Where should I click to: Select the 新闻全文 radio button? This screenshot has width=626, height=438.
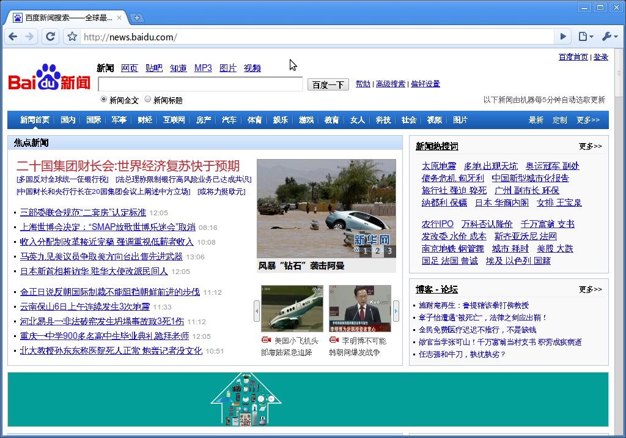[x=104, y=99]
